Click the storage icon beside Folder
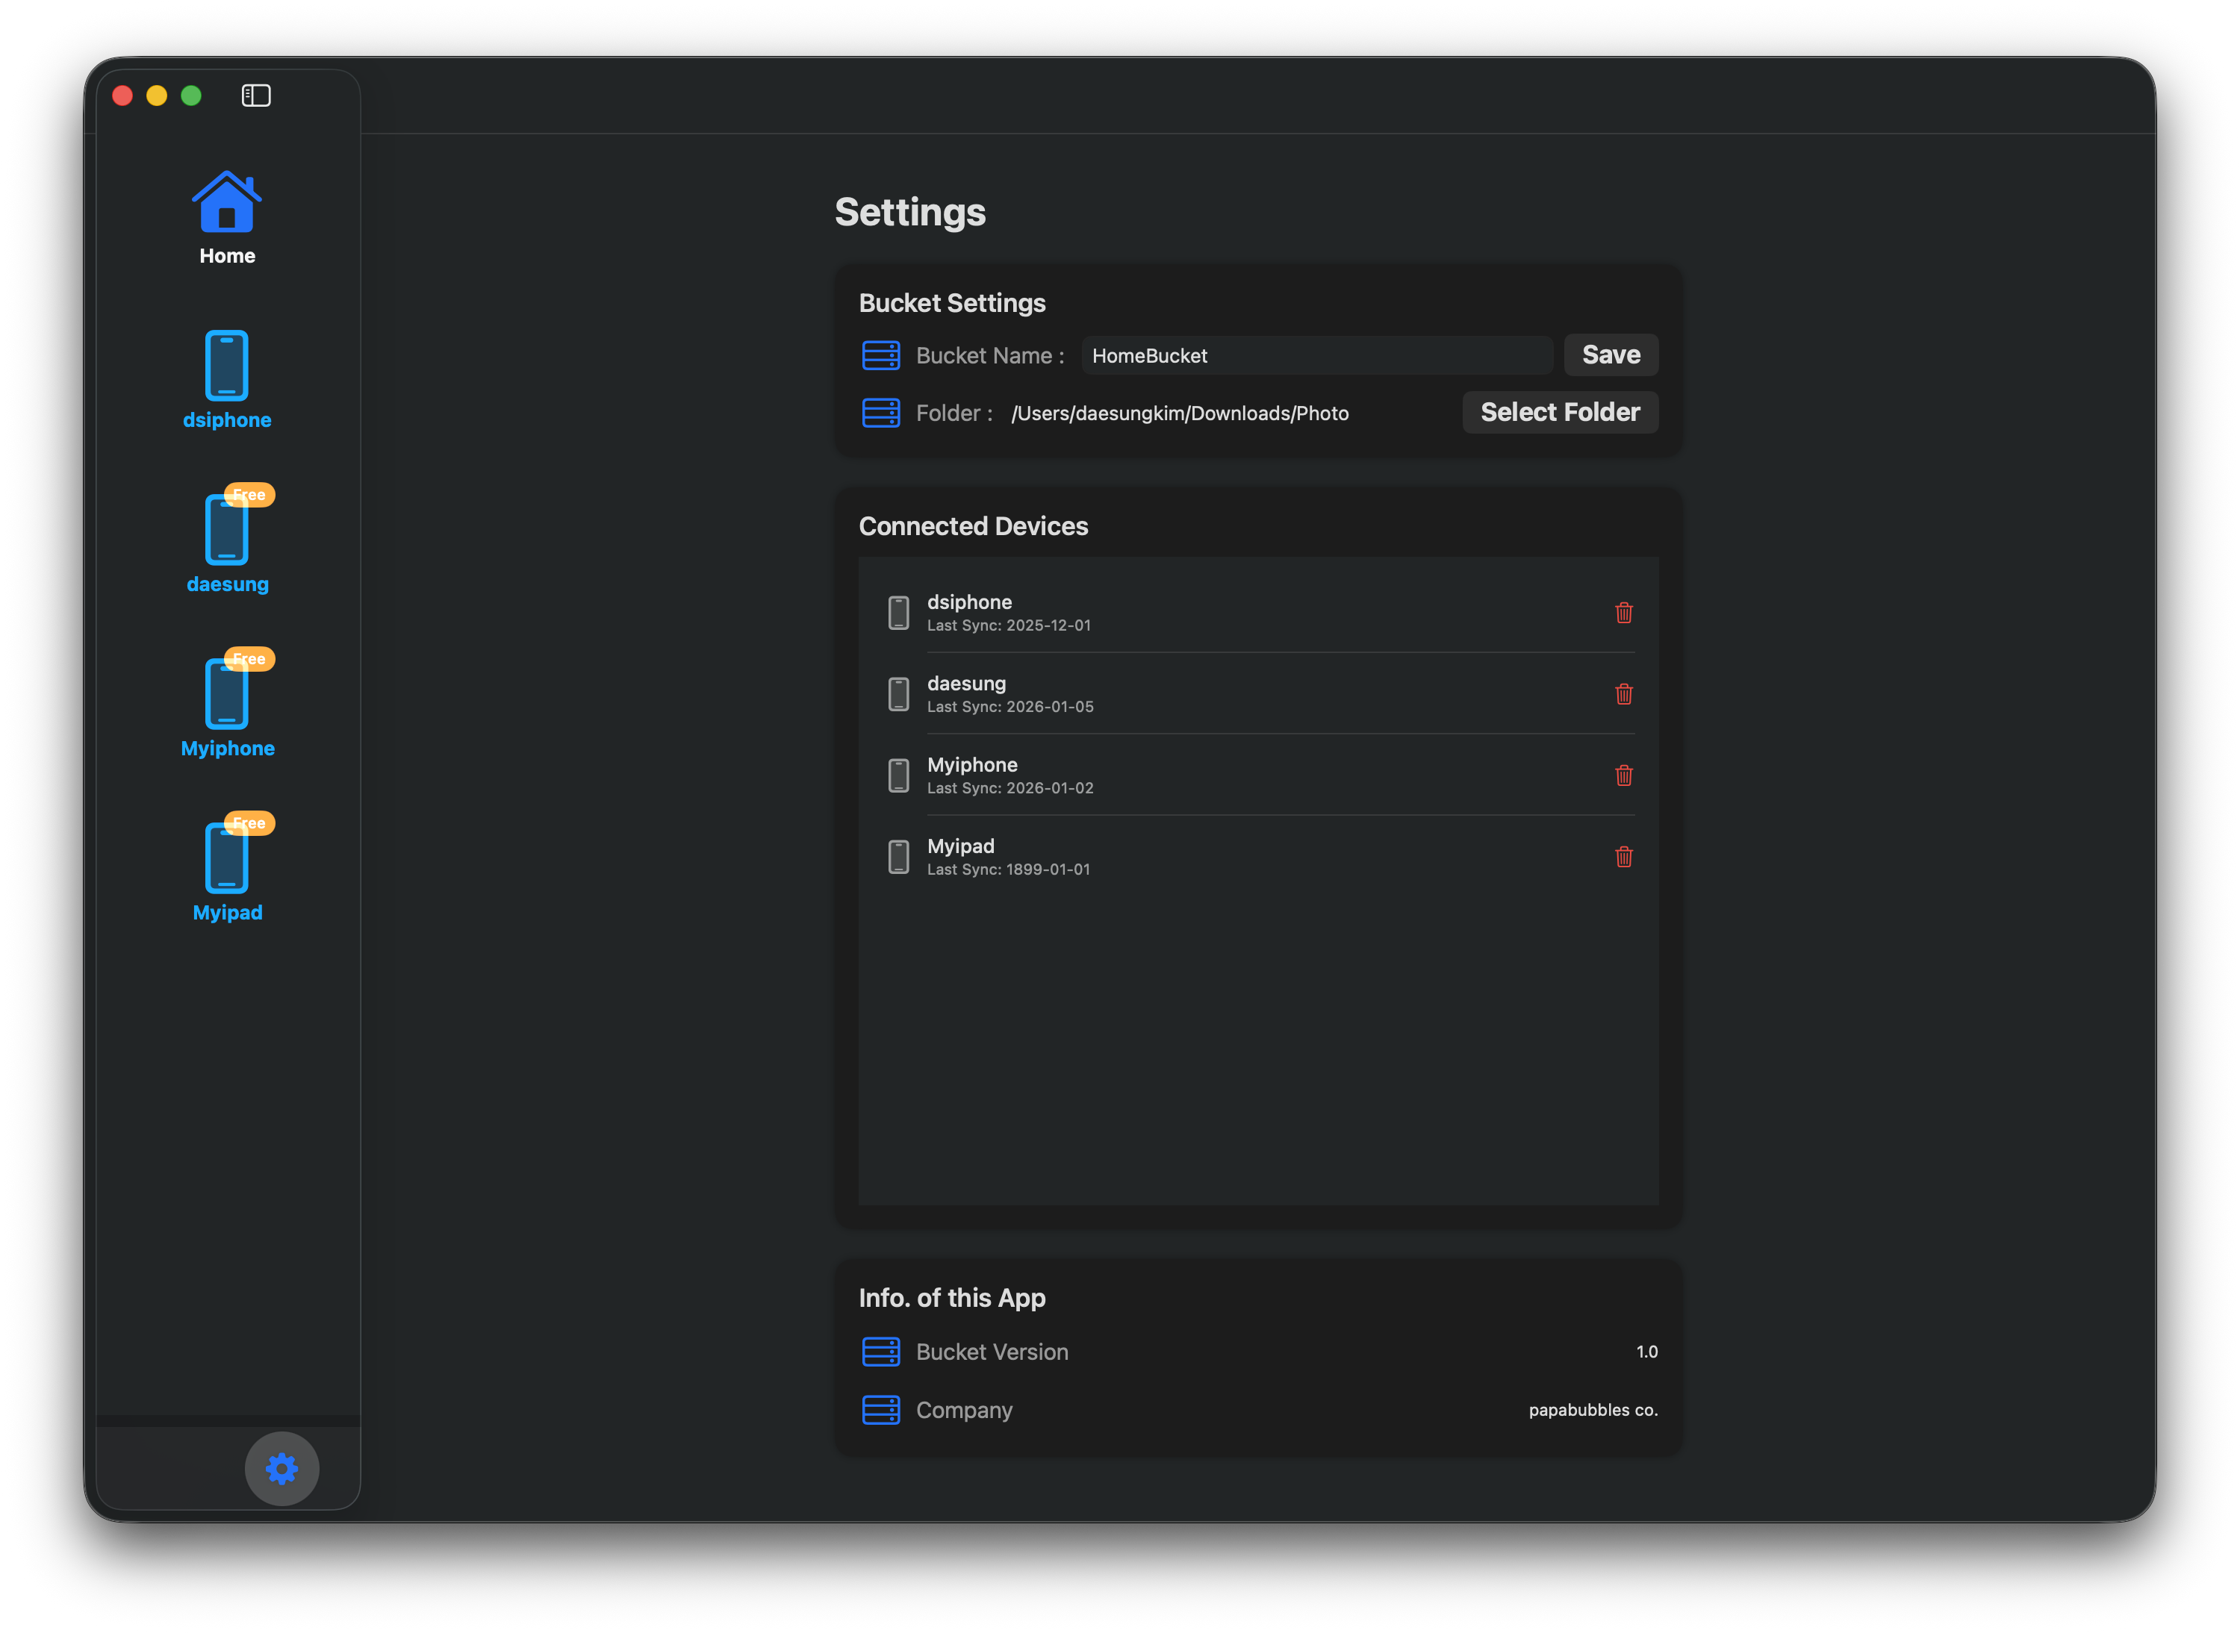The image size is (2240, 1633). (880, 413)
